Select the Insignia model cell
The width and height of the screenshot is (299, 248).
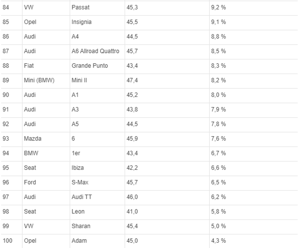[81, 22]
